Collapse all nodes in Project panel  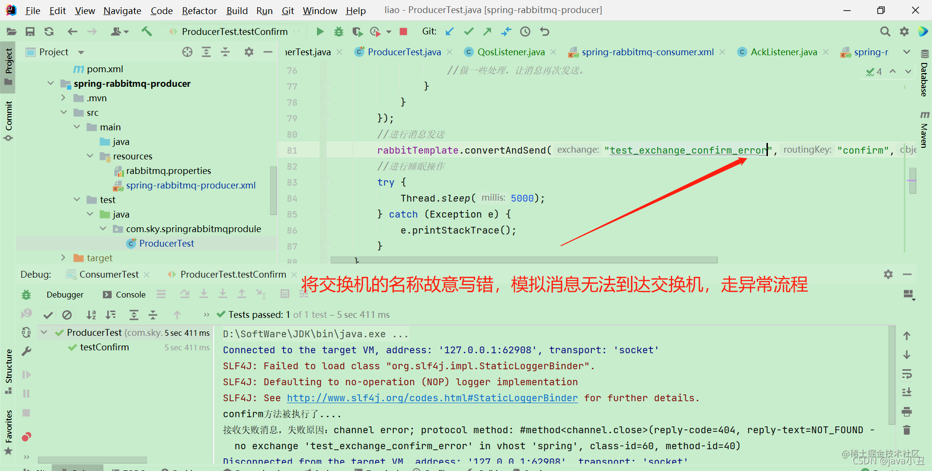225,52
